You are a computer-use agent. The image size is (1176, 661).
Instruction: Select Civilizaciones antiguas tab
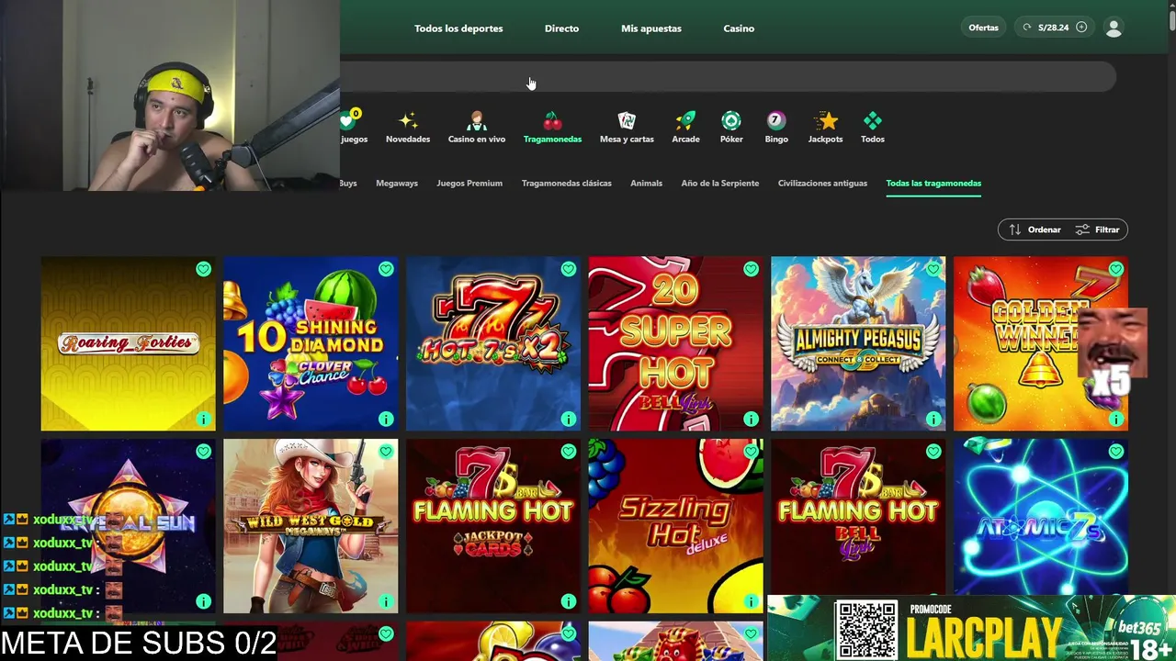[x=822, y=184]
